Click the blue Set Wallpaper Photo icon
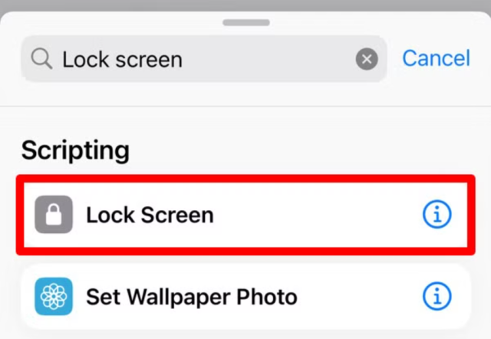The width and height of the screenshot is (491, 339). tap(54, 296)
